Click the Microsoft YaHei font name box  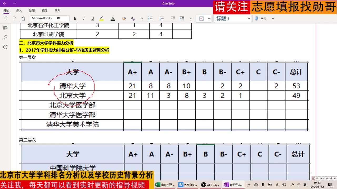pyautogui.click(x=42, y=18)
